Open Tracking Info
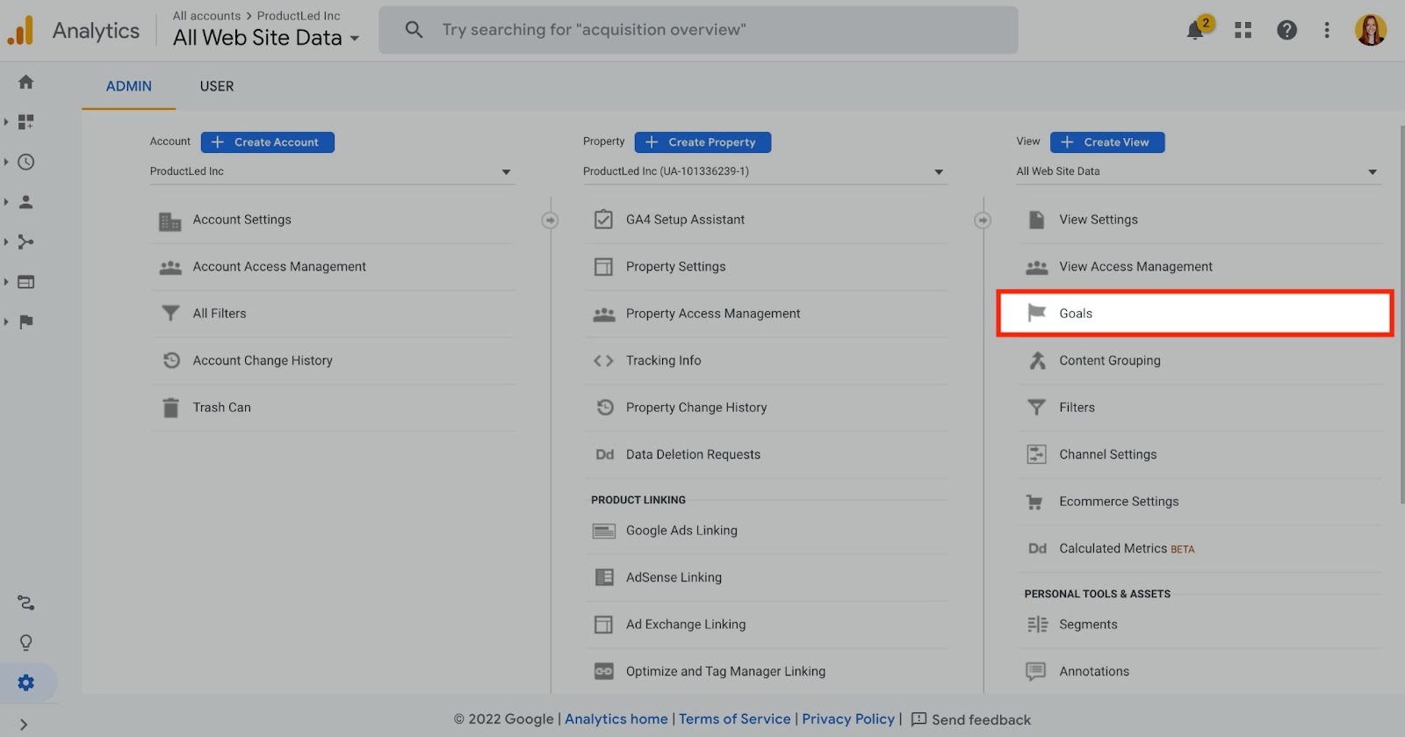The height and width of the screenshot is (737, 1405). [x=767, y=361]
